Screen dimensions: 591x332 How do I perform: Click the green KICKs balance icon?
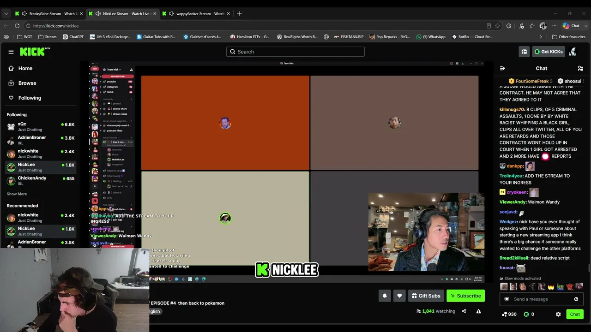526,314
